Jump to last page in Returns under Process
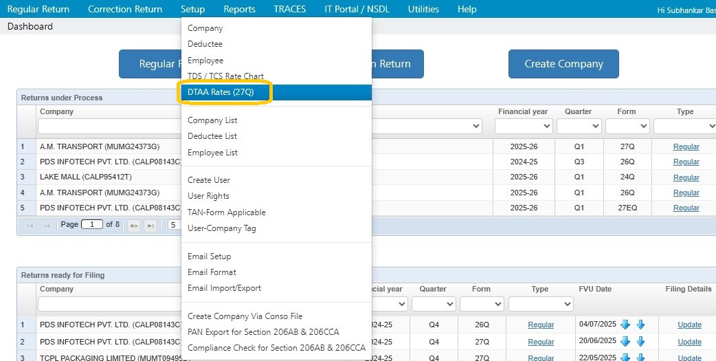This screenshot has width=716, height=361. click(150, 225)
